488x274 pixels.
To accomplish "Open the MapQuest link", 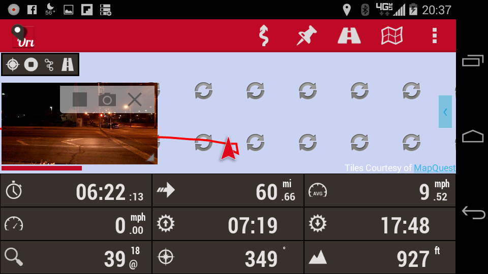I will pyautogui.click(x=435, y=168).
